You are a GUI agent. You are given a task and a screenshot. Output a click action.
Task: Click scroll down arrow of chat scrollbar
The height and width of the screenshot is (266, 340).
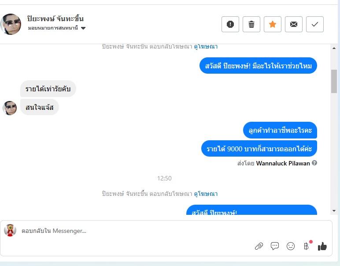334,210
